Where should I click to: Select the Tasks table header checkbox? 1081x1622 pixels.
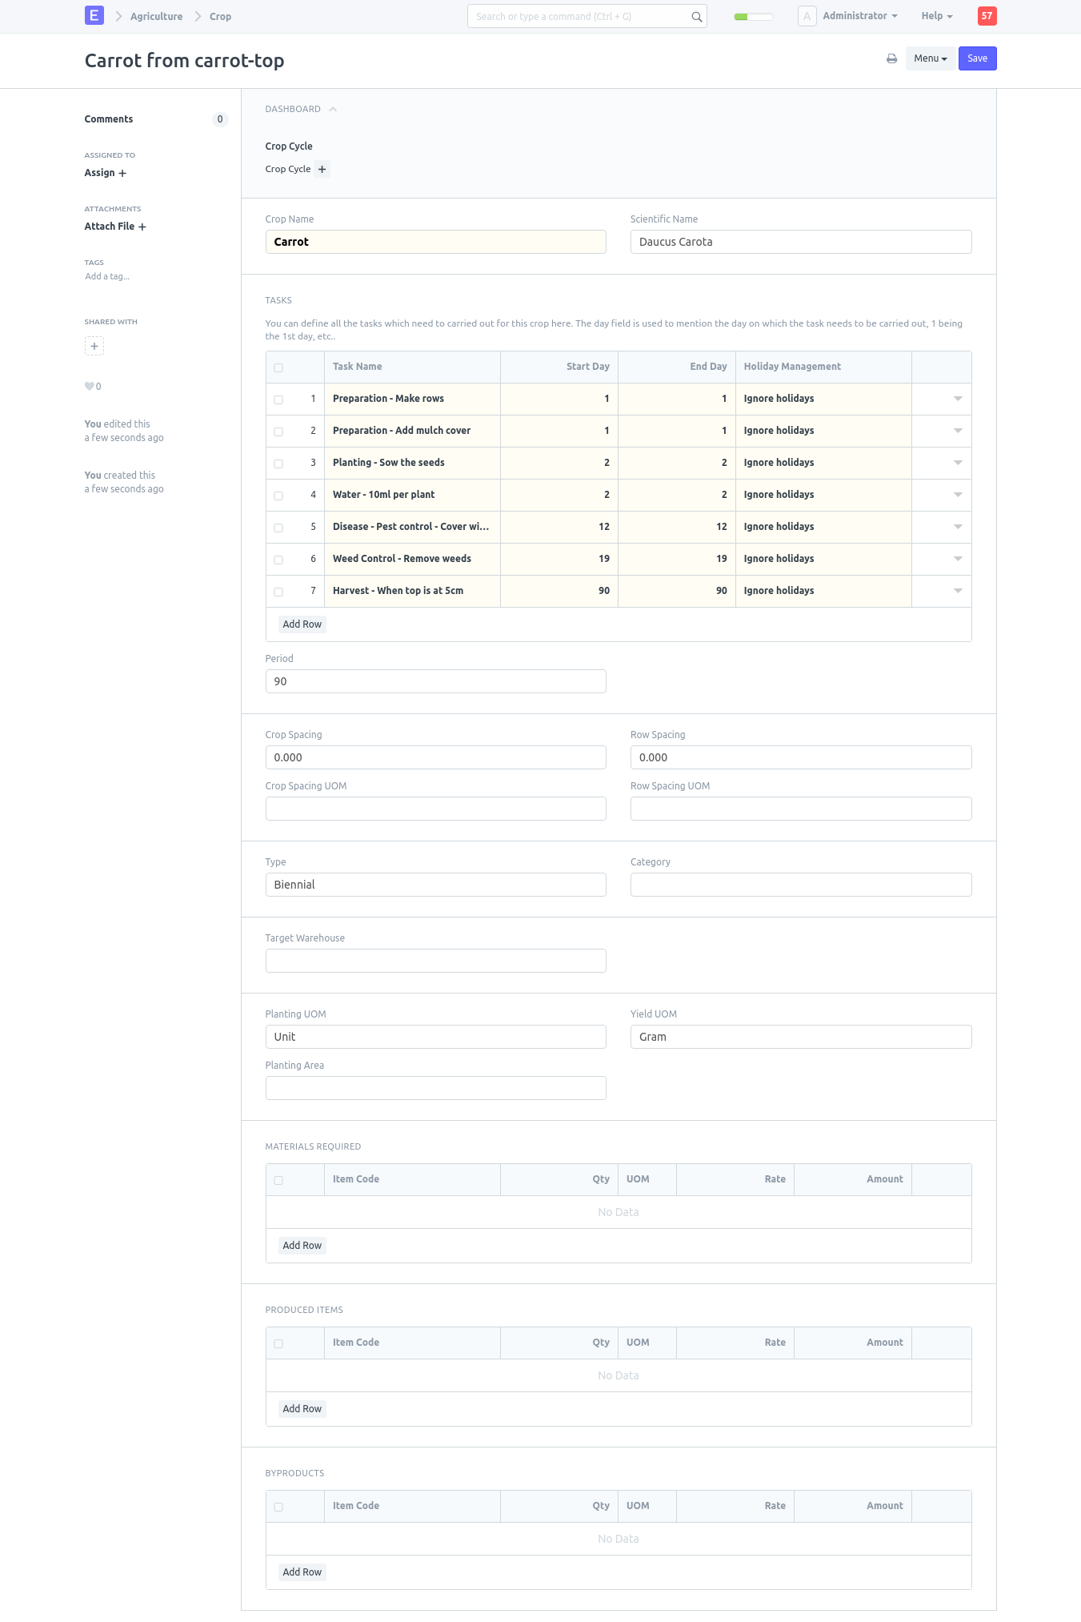pos(278,367)
